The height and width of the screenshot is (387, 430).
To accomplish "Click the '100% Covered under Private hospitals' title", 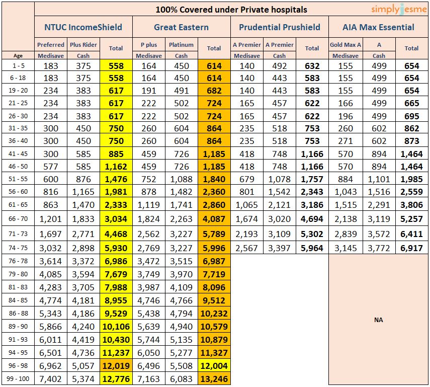I will (231, 10).
